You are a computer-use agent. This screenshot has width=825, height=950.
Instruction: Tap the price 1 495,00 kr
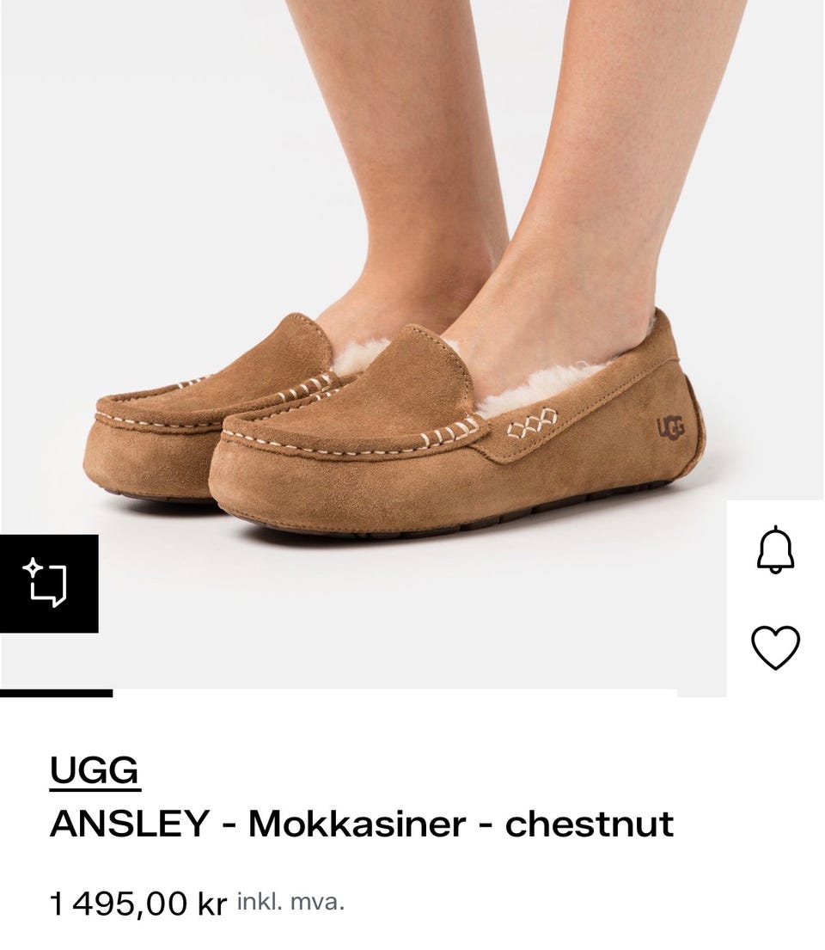(138, 904)
